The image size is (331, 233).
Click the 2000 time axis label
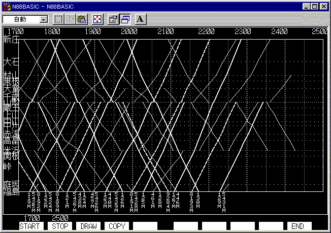(129, 31)
